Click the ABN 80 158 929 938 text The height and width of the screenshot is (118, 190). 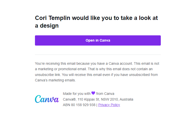(79, 105)
